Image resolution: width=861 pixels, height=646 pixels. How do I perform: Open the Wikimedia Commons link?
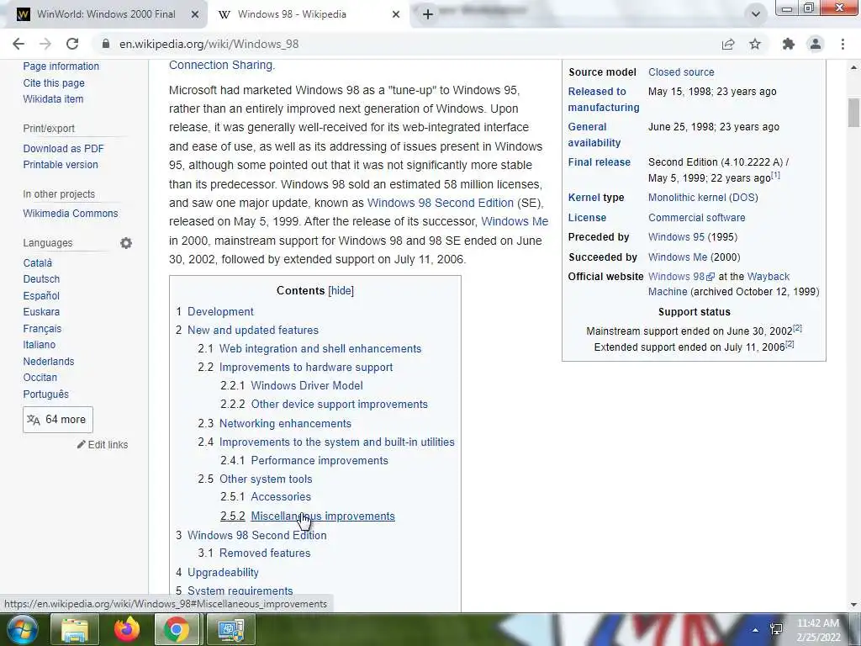71,213
